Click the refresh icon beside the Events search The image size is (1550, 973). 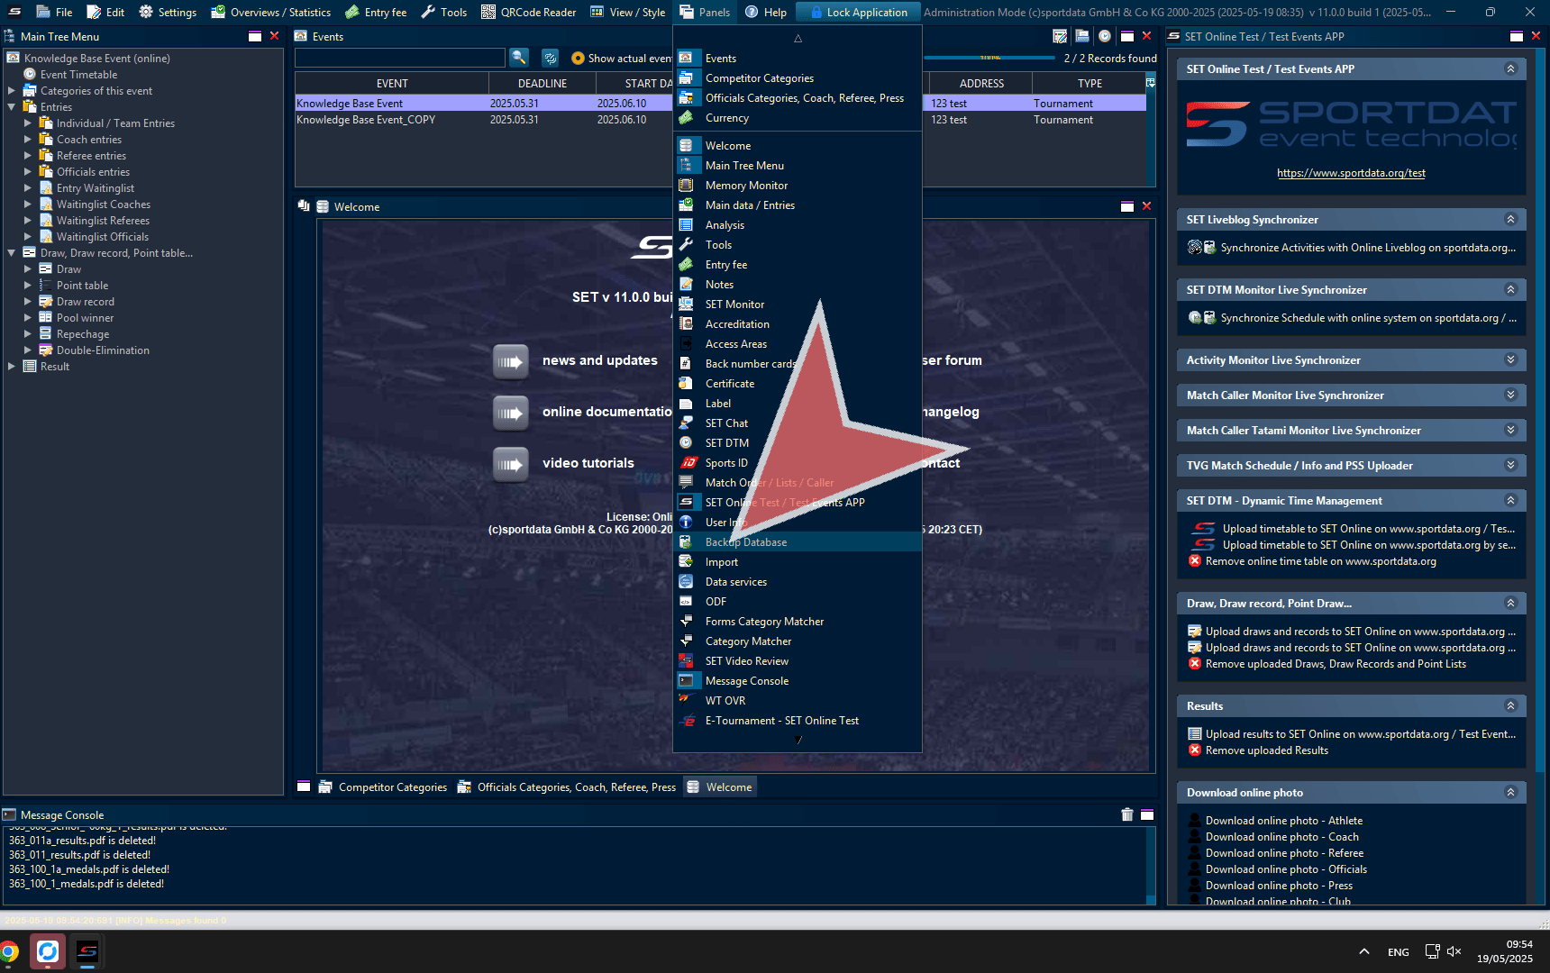[x=550, y=58]
